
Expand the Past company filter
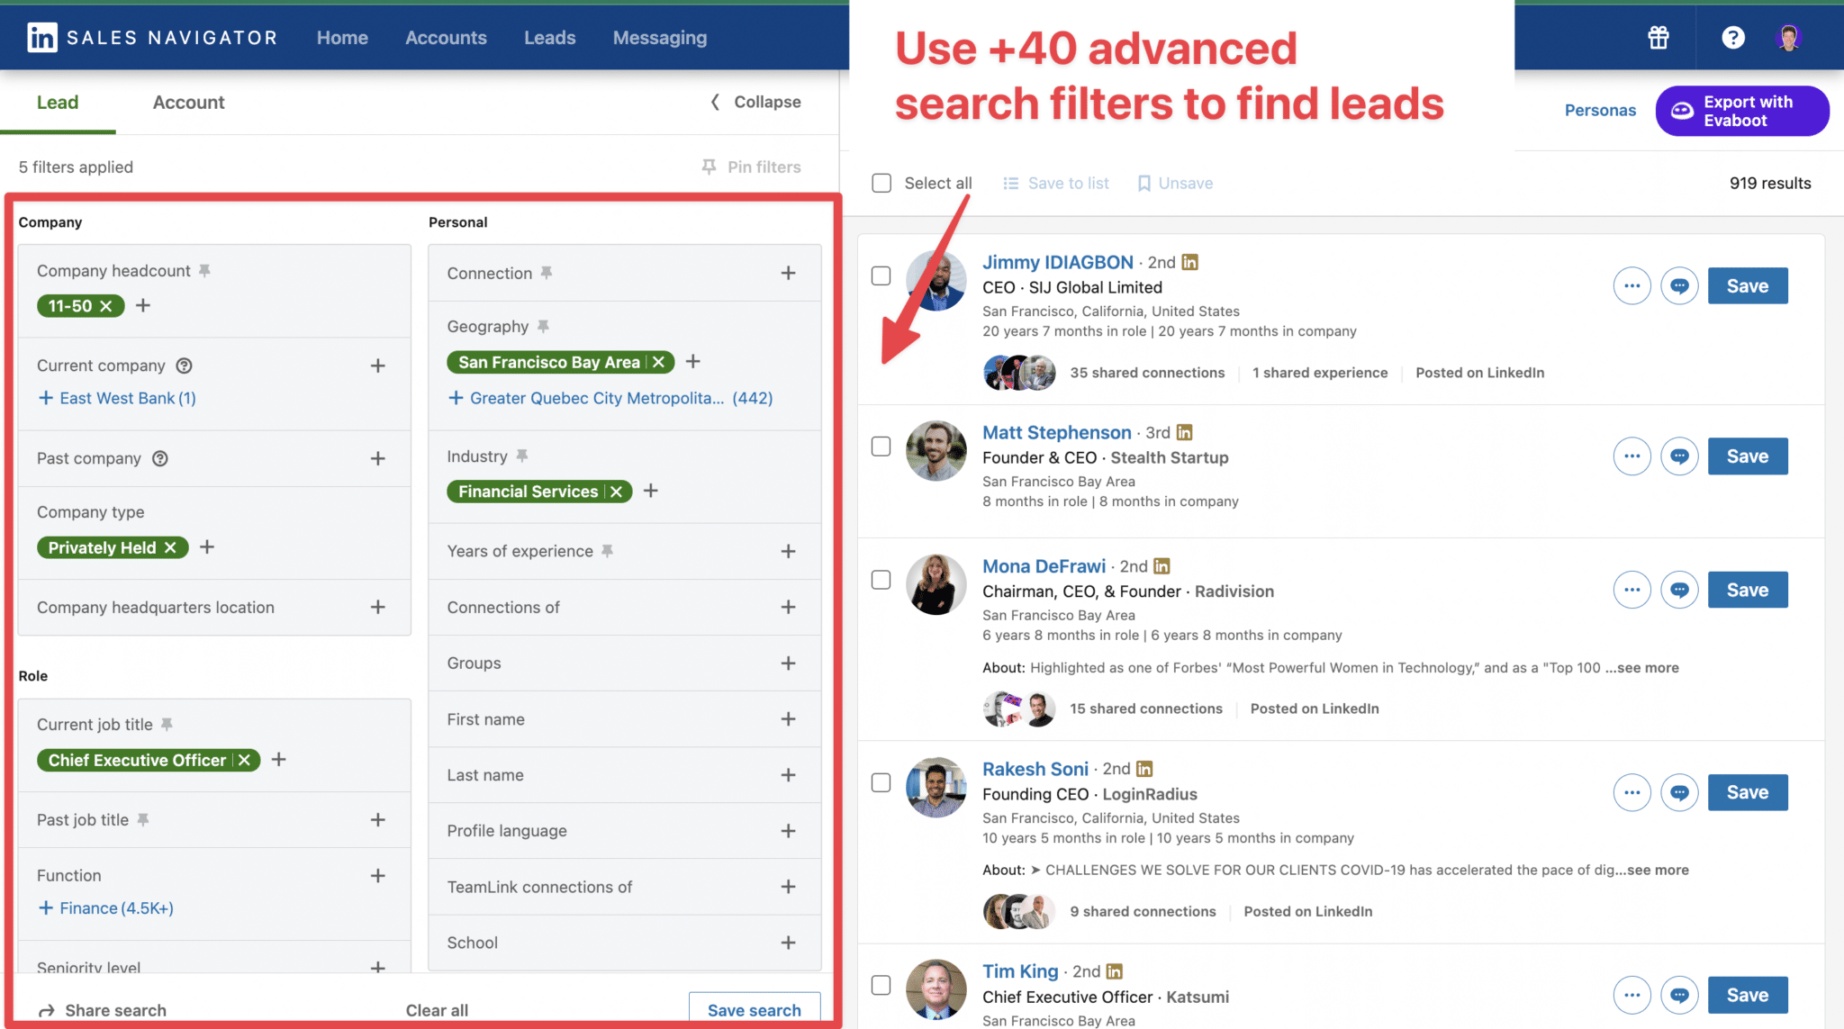[377, 457]
